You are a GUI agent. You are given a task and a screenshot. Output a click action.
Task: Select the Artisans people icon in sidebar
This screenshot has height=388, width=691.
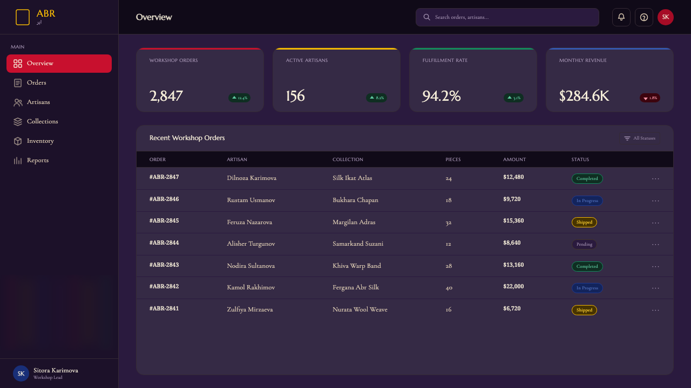click(18, 102)
